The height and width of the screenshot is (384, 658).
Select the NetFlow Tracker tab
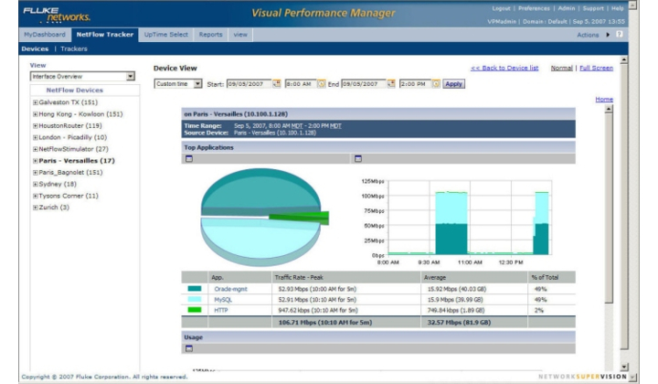pos(104,35)
